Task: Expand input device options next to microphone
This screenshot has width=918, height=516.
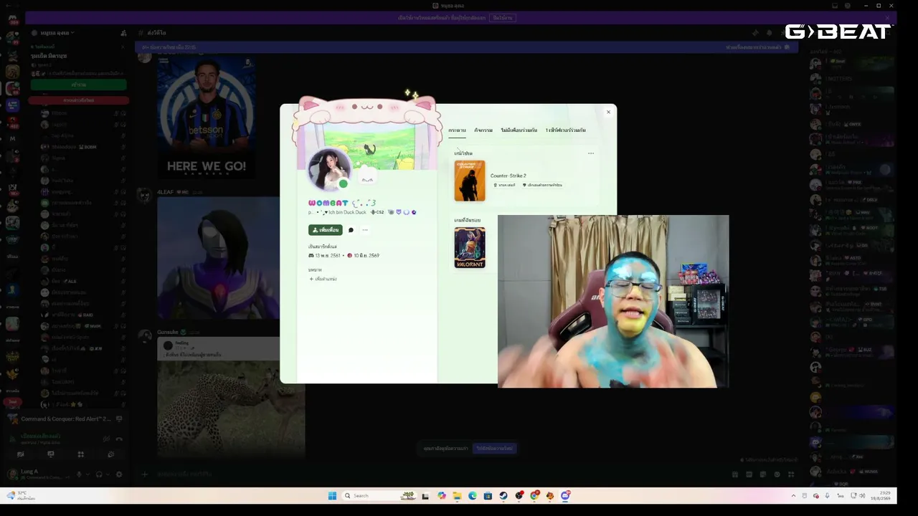Action: click(x=87, y=474)
